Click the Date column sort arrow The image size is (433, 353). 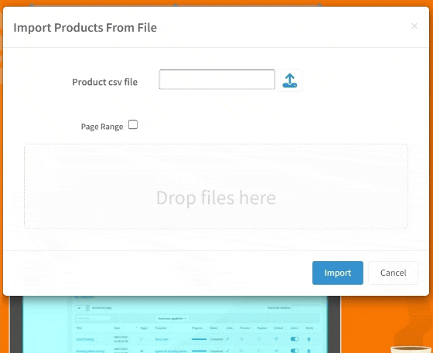[x=136, y=328]
